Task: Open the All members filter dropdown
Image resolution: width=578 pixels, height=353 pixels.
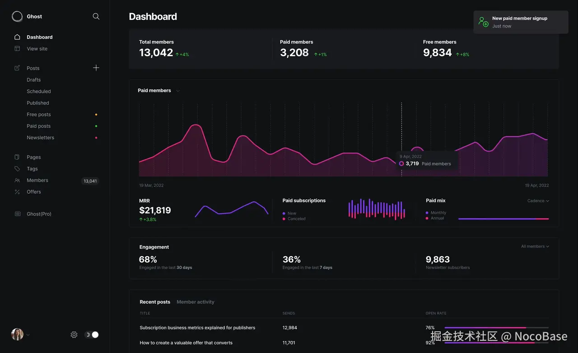Action: [x=535, y=246]
